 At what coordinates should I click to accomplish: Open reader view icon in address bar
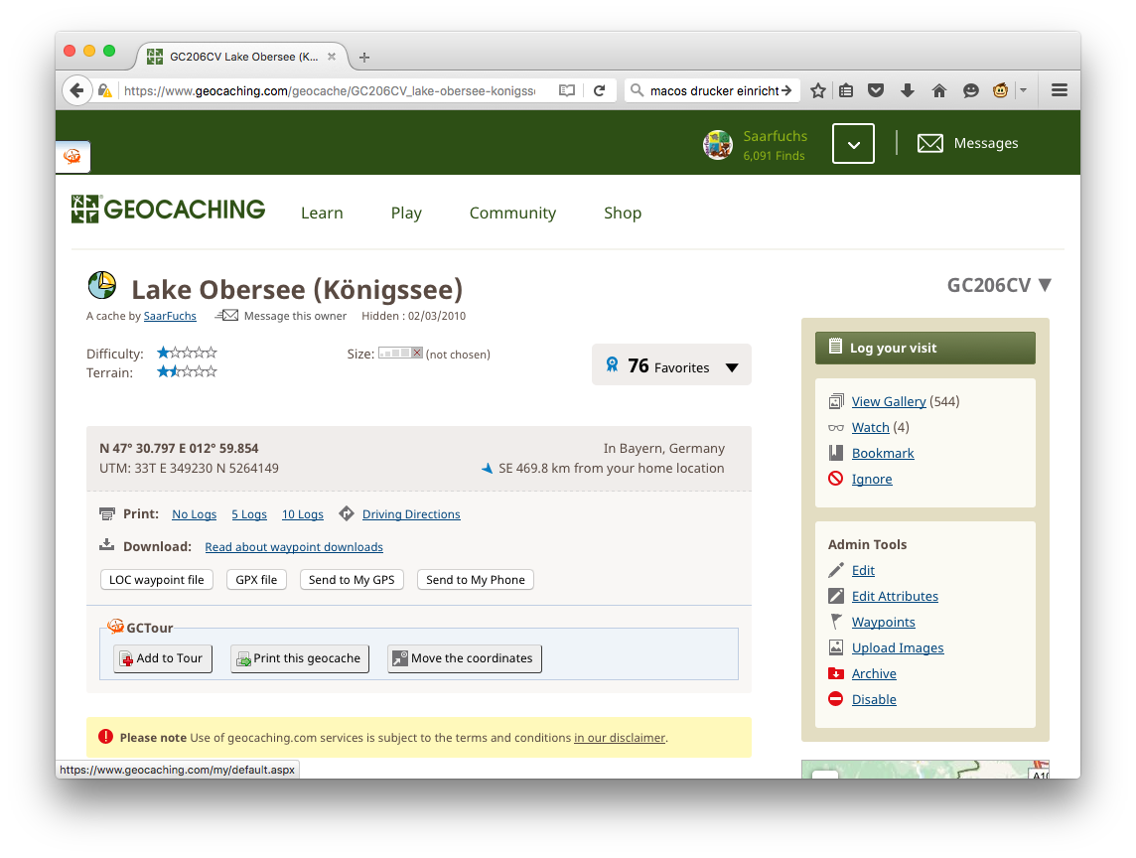pos(567,90)
